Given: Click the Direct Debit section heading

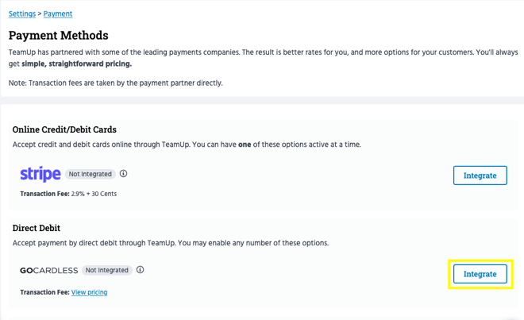Looking at the screenshot, I should click(x=37, y=228).
